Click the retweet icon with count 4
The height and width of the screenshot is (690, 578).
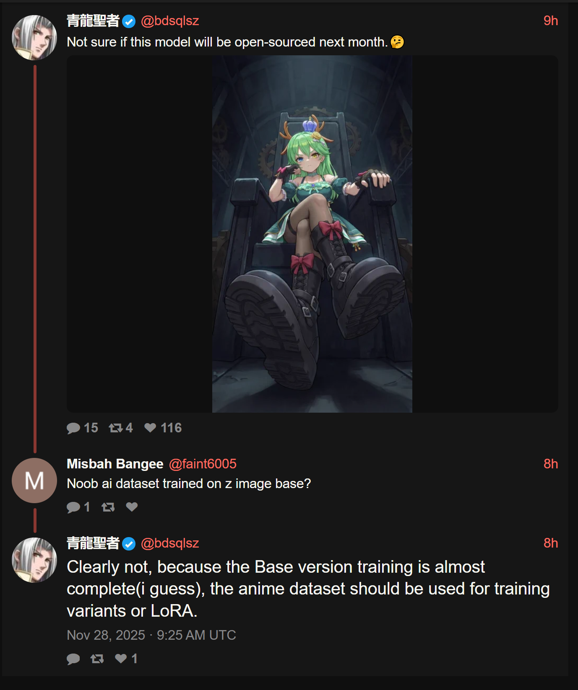point(116,428)
